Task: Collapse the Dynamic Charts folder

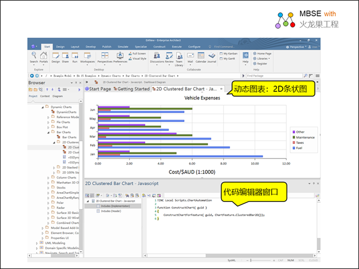Action: tap(43, 107)
